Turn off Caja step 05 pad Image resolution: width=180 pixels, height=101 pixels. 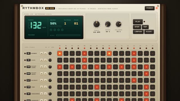click(84, 60)
